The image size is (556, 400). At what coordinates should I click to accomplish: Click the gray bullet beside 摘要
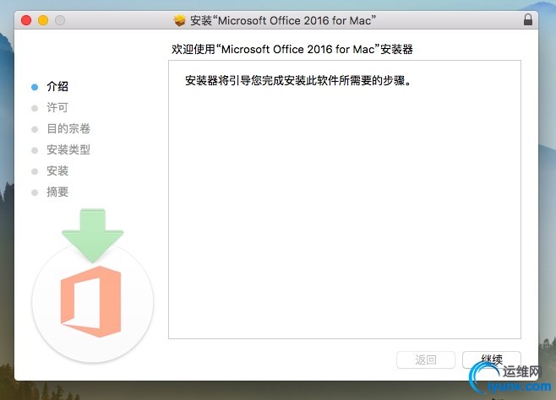[35, 192]
